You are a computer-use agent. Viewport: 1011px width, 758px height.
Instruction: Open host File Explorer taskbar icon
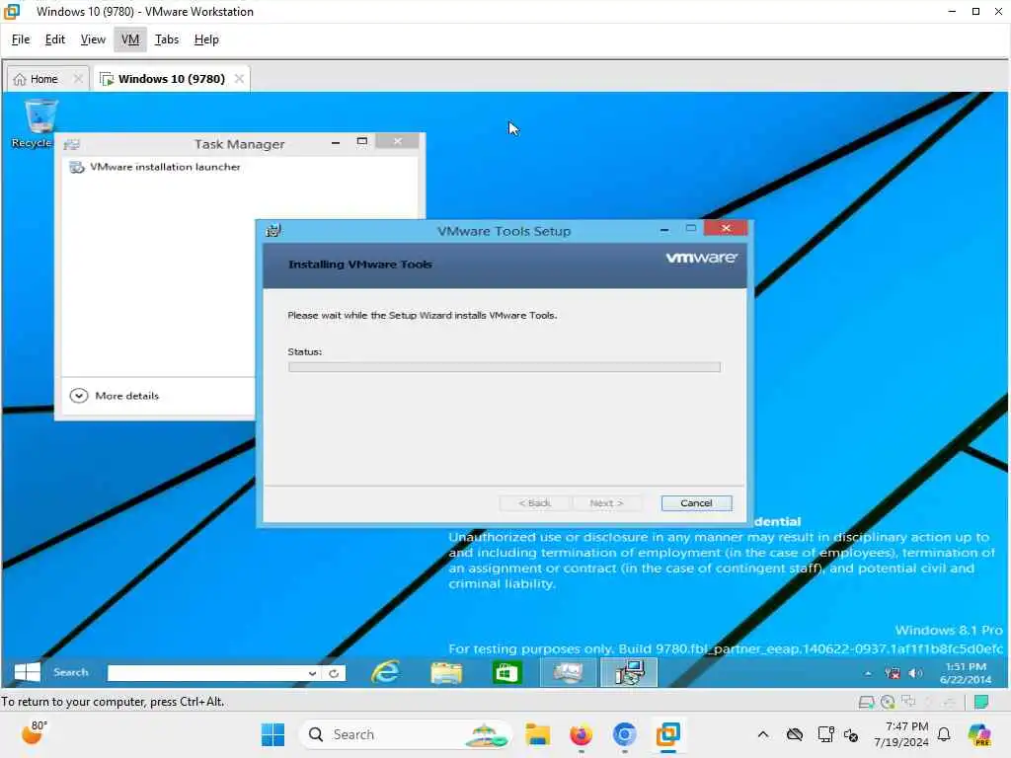point(537,734)
